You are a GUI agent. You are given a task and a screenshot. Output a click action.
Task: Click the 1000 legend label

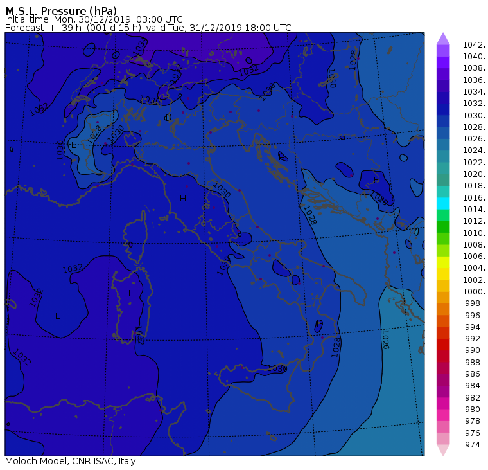pos(474,291)
